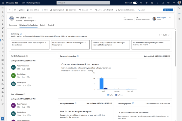This screenshot has height=121, width=182.
Task: Toggle the New look switch
Action: tap(135, 3)
